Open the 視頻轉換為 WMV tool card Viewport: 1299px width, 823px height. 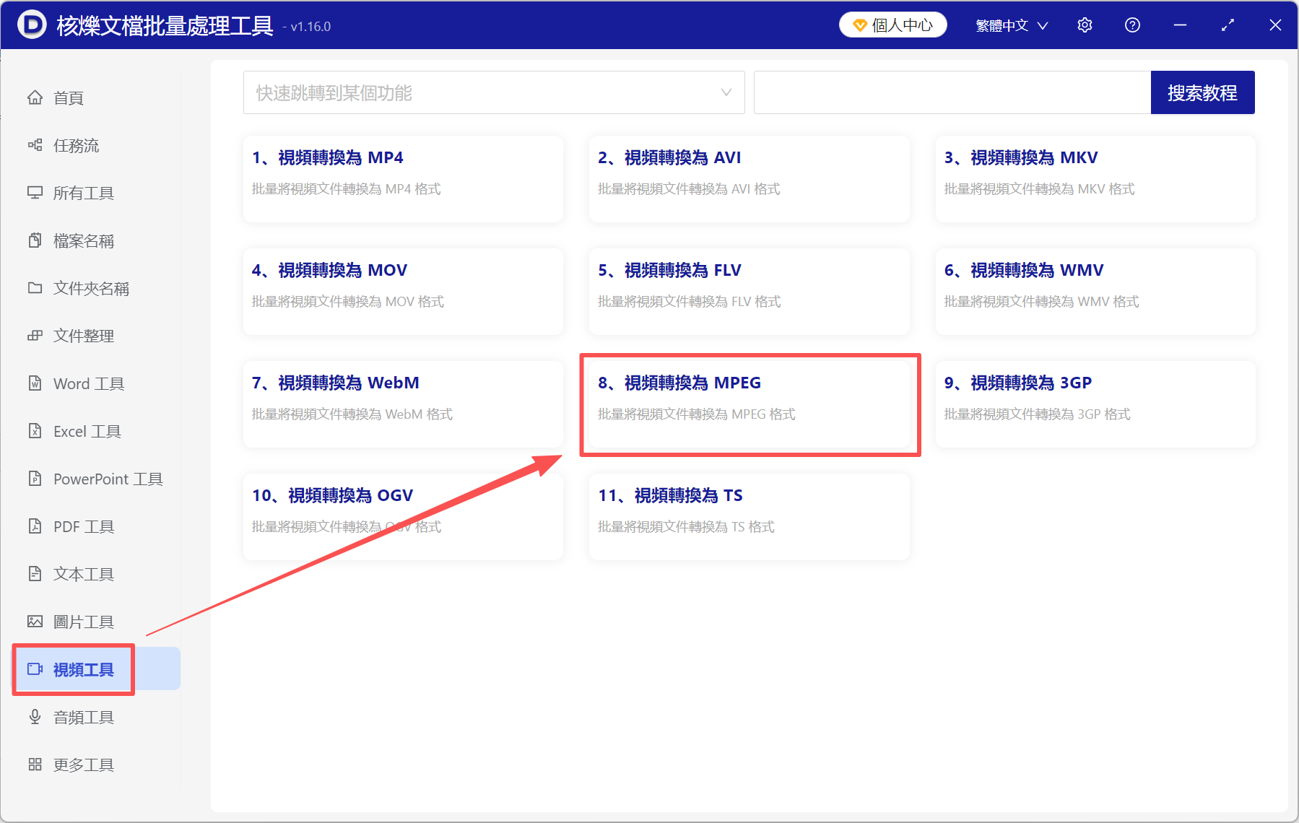point(1095,292)
